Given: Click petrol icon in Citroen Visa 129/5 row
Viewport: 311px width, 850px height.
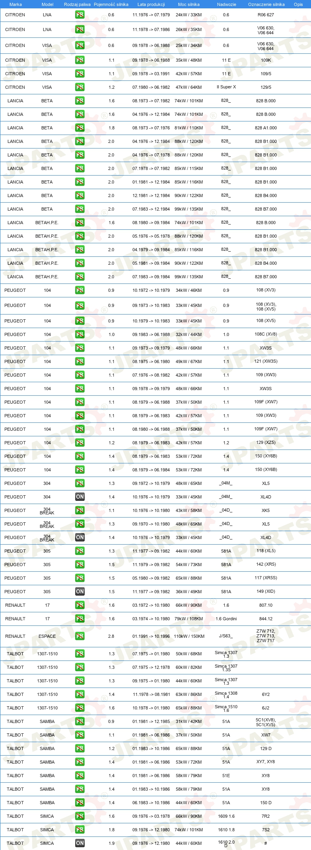Looking at the screenshot, I should tap(80, 87).
